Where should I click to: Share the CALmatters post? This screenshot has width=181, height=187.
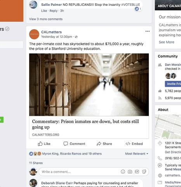coord(104,144)
